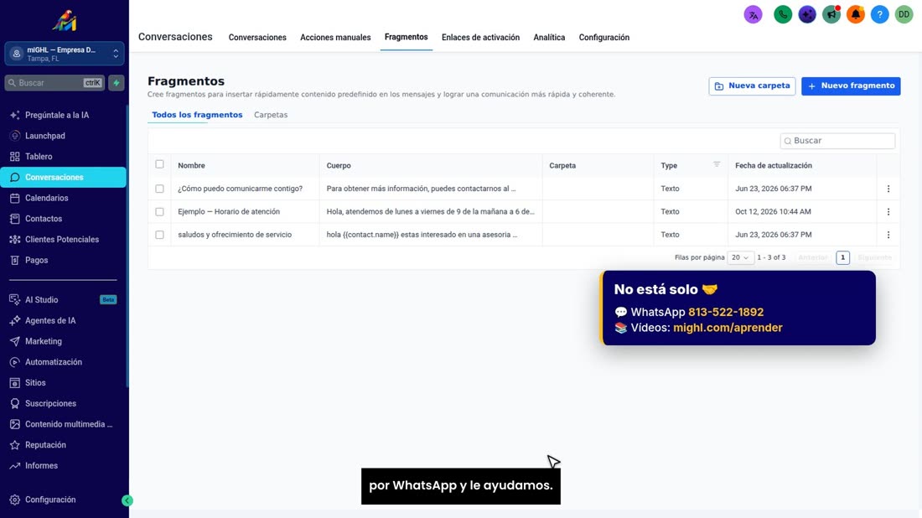The image size is (922, 518).
Task: Click the fragments Buscar search field
Action: pyautogui.click(x=837, y=141)
